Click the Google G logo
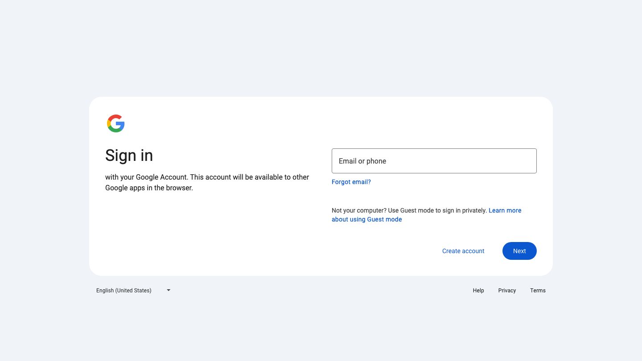642x361 pixels. coord(115,123)
